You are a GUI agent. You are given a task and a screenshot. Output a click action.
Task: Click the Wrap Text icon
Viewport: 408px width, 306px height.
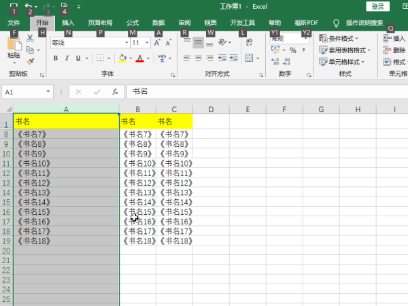click(x=249, y=42)
